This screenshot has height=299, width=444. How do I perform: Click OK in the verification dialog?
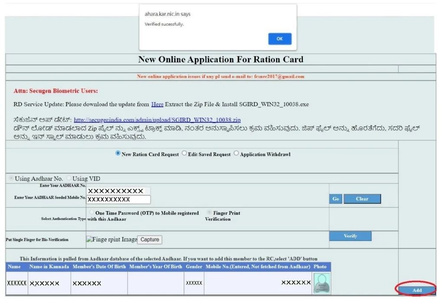click(280, 39)
